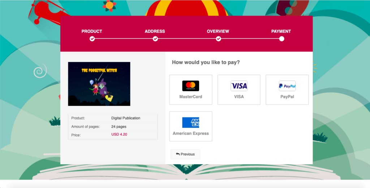This screenshot has width=370, height=188.
Task: Choose the VISA card logo
Action: (239, 86)
